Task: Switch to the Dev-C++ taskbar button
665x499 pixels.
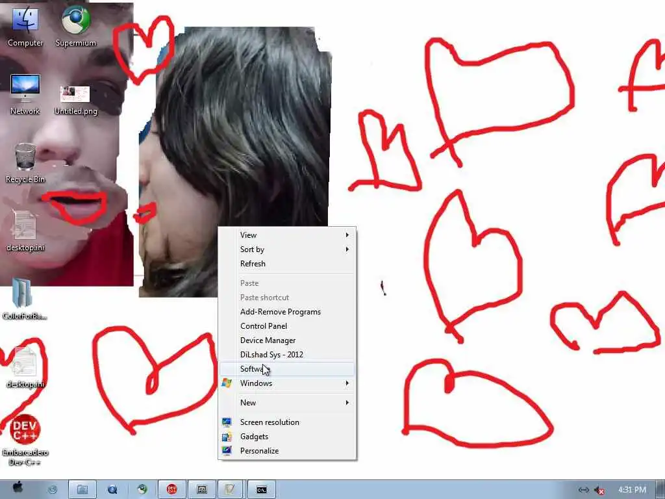Action: point(171,490)
